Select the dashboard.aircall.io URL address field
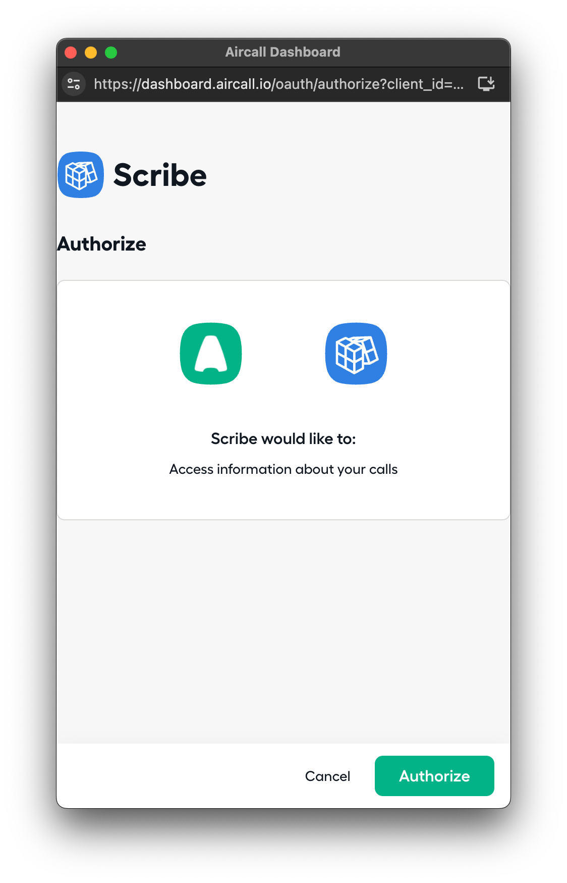Viewport: 567px width, 883px height. tap(278, 84)
